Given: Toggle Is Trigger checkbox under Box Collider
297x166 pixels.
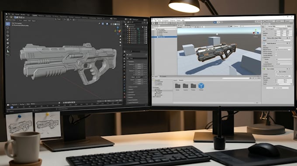Looking at the screenshot, I should (276, 74).
